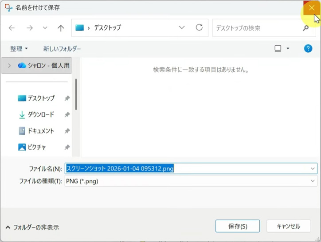Screen dimensions: 321x242
Task: Go up one folder level
Action: point(61,28)
